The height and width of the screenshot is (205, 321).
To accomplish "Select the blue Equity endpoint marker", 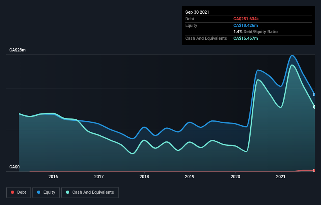I will (314, 95).
